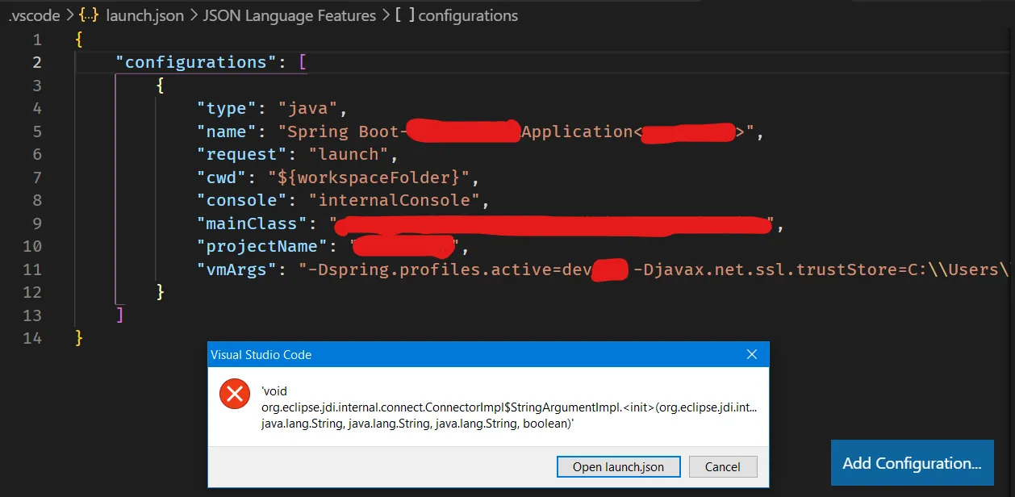Screen dimensions: 1015x497
Task: Open the configurations breadcrumb item
Action: 468,15
